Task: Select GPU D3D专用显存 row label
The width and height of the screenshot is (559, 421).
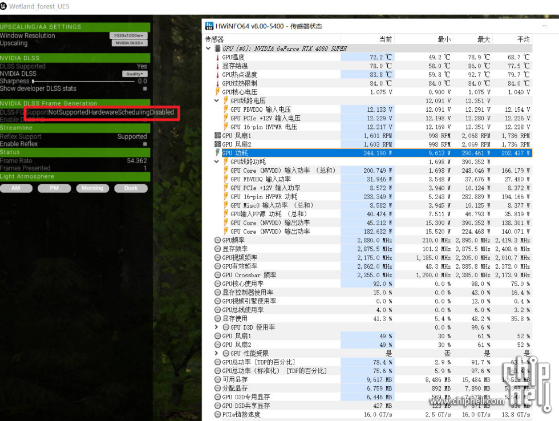Action: coord(246,397)
